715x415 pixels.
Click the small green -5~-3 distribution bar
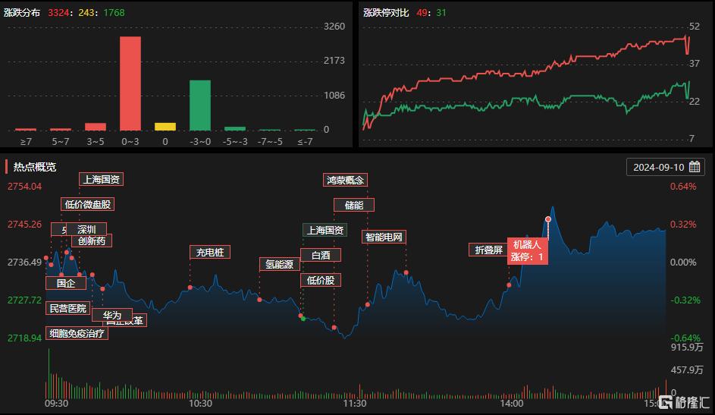[x=235, y=129]
